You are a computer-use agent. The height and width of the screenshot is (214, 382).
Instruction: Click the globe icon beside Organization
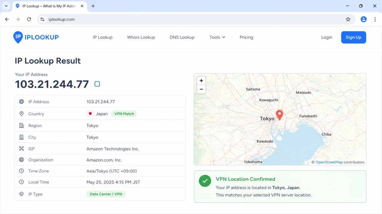21,160
